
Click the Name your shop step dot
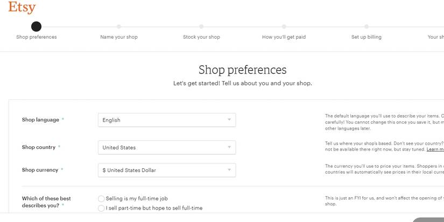pos(119,26)
